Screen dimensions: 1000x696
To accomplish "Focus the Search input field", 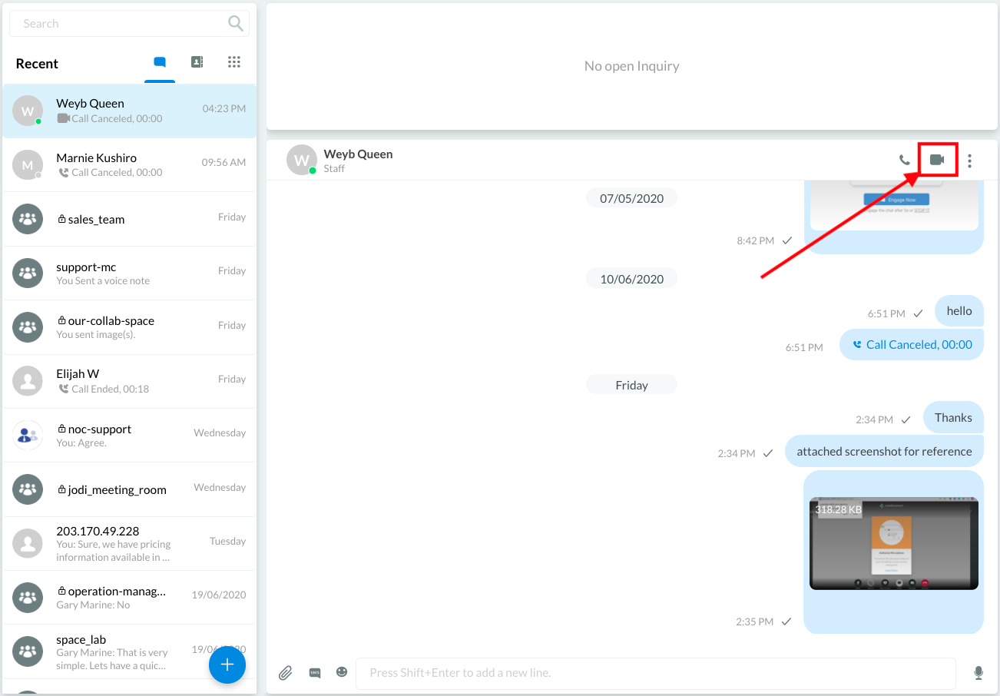I will point(129,24).
